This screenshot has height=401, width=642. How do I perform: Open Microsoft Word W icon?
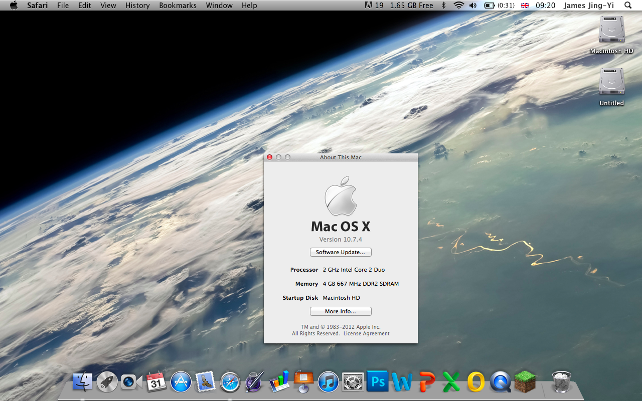pyautogui.click(x=402, y=382)
